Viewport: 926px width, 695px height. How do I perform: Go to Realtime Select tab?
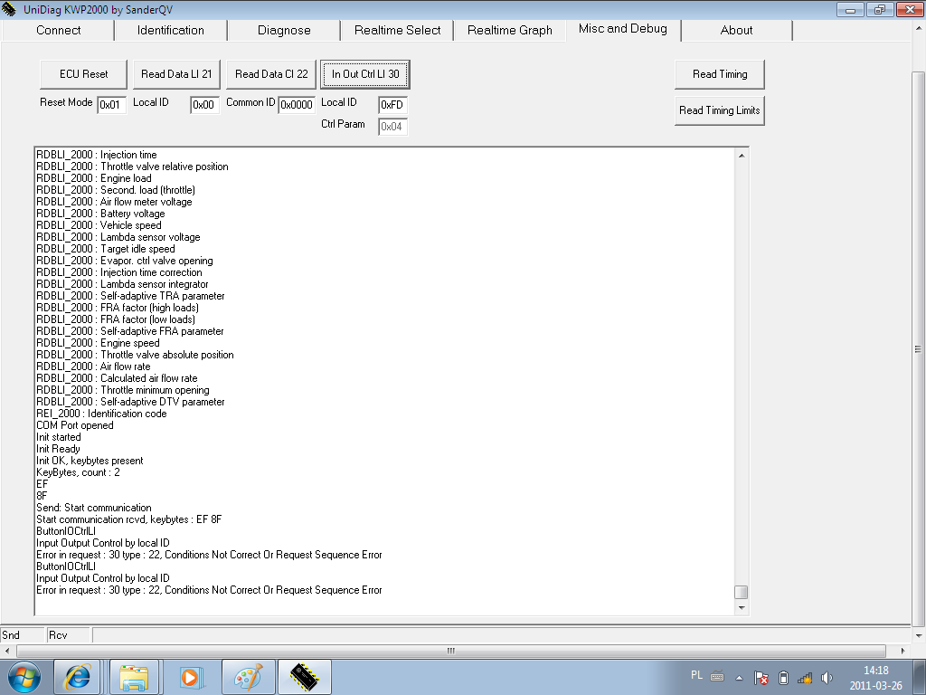(398, 30)
